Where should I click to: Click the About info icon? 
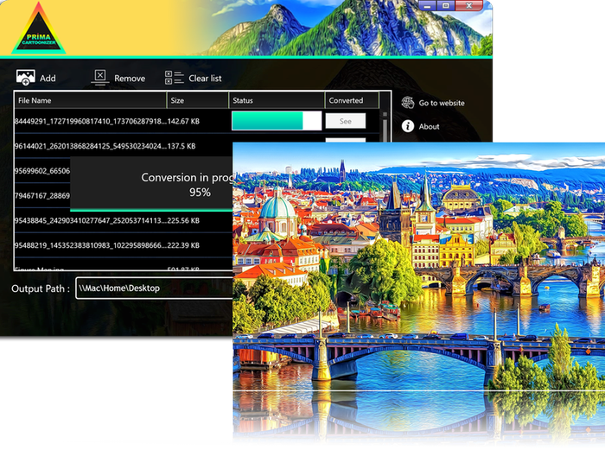click(x=408, y=126)
